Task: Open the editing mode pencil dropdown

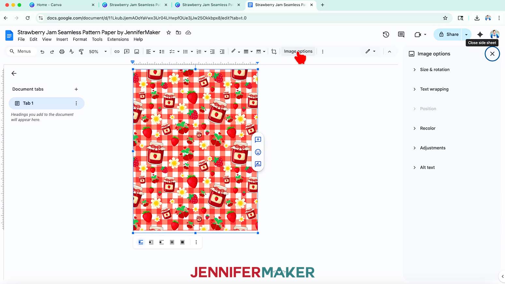Action: tap(370, 51)
